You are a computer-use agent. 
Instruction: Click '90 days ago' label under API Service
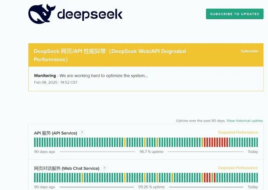click(x=45, y=152)
